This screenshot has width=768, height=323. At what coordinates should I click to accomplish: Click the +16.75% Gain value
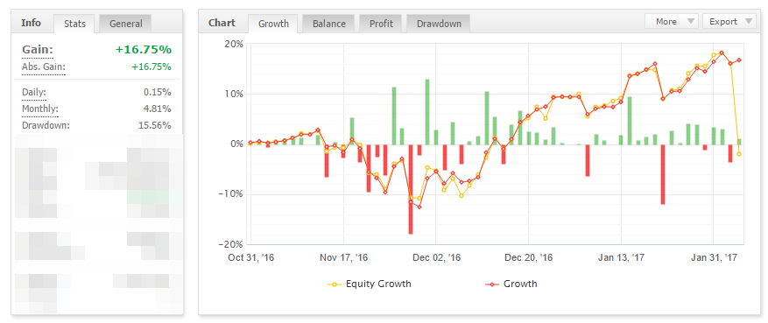point(144,49)
